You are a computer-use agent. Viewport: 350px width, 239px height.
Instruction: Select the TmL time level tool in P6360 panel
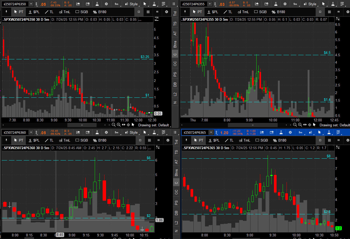click(64, 140)
